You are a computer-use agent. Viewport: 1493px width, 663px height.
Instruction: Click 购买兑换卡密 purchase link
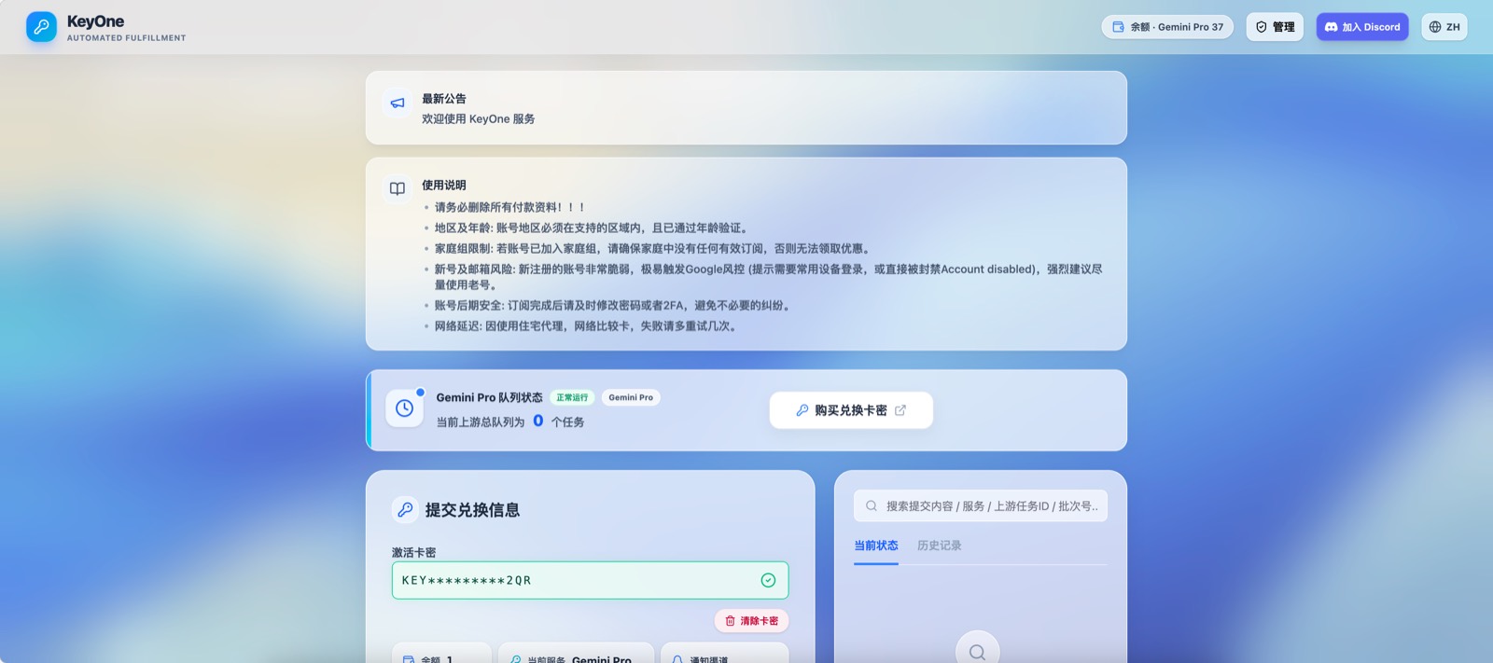[850, 410]
